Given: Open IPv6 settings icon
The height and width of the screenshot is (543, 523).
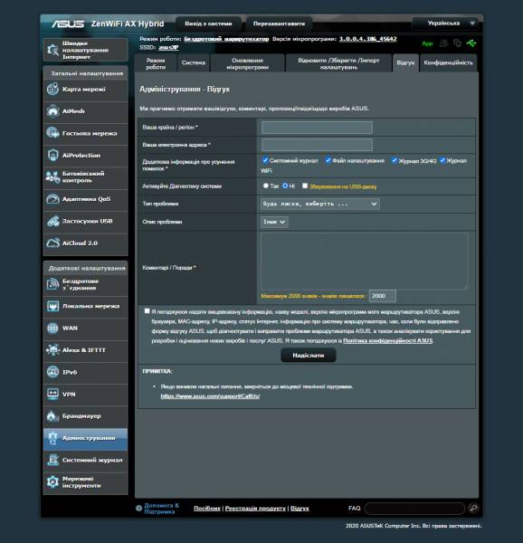Looking at the screenshot, I should (x=52, y=372).
